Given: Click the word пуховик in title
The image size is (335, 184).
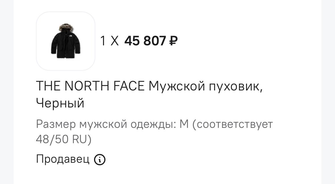Looking at the screenshot, I should (236, 86).
